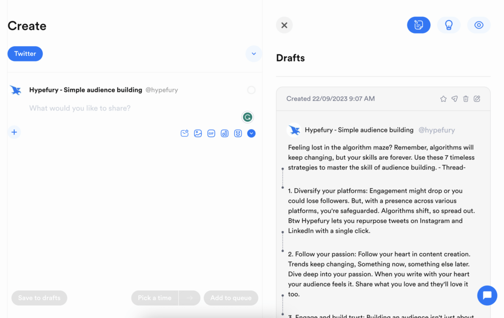
Task: Edit the draft using the pencil icon
Action: 477,98
